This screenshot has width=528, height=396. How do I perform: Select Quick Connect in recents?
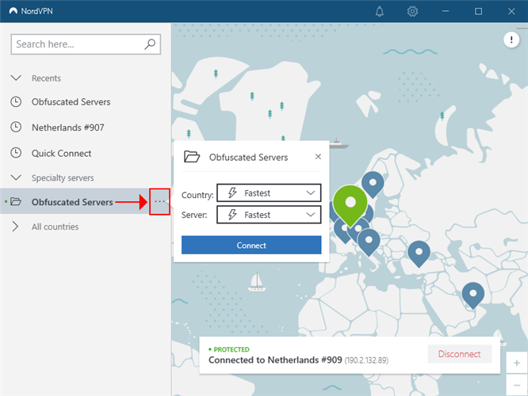tap(61, 154)
